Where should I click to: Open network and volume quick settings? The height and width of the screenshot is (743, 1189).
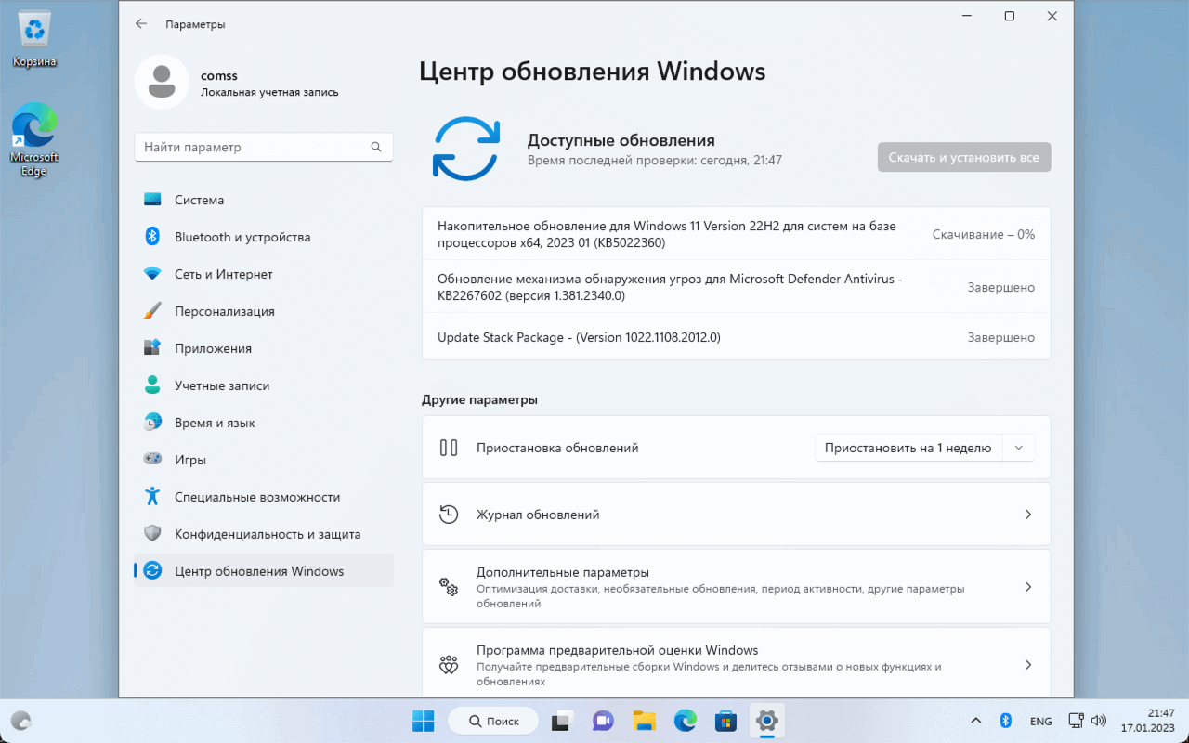pos(1087,721)
